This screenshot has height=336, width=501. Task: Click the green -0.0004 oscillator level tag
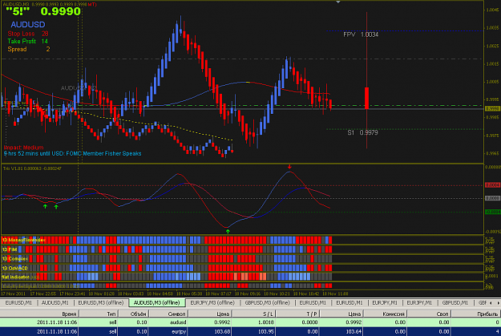(x=492, y=212)
